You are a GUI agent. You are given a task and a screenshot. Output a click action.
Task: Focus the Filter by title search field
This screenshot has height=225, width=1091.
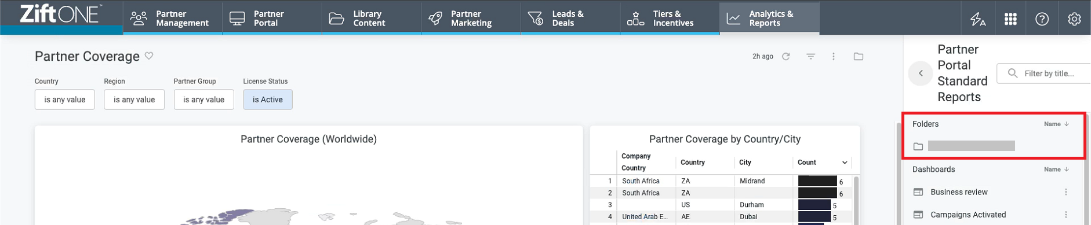[1043, 73]
